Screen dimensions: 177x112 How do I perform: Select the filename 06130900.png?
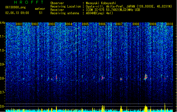[x=15, y=7]
